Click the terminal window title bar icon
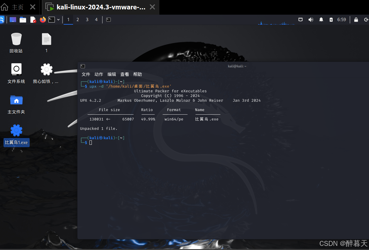 click(83, 66)
